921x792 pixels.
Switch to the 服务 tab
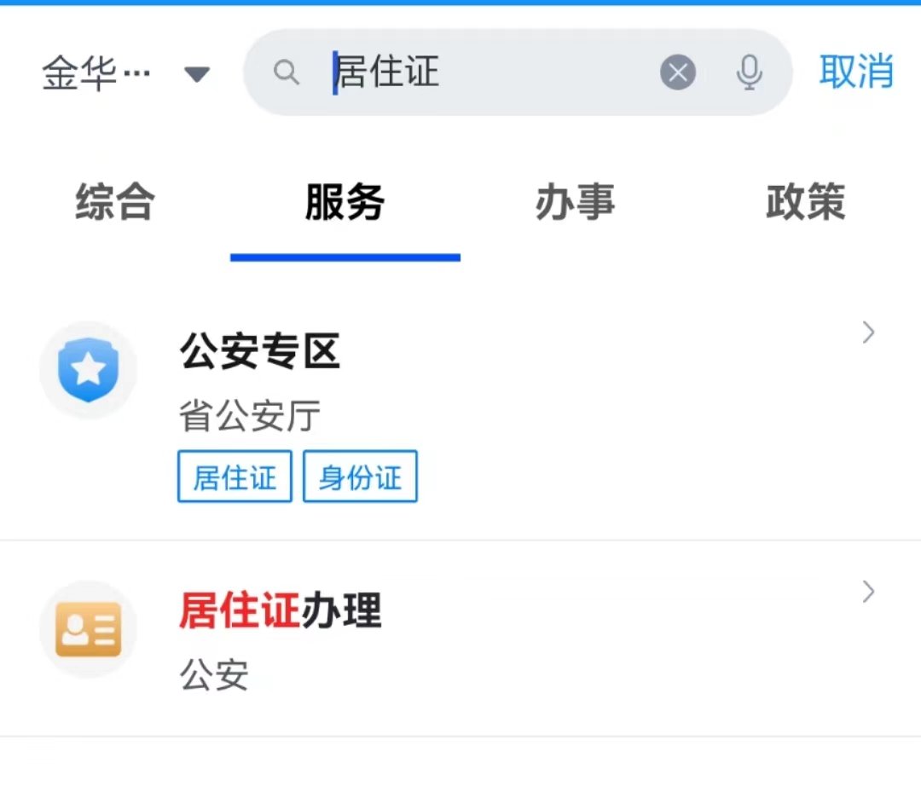coord(345,204)
